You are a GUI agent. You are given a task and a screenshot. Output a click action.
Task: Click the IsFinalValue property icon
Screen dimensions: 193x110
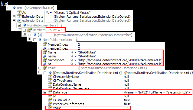tap(50, 100)
